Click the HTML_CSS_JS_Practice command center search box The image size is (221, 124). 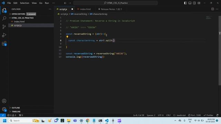click(115, 3)
